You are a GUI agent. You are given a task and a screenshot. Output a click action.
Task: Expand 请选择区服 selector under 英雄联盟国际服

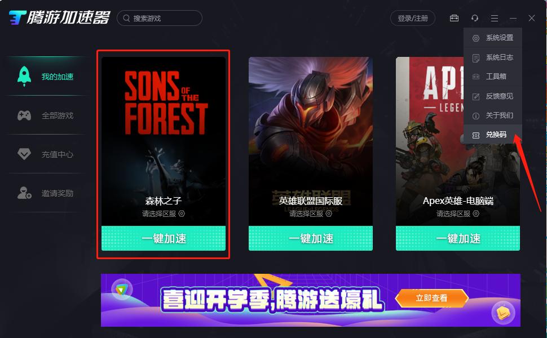point(311,214)
